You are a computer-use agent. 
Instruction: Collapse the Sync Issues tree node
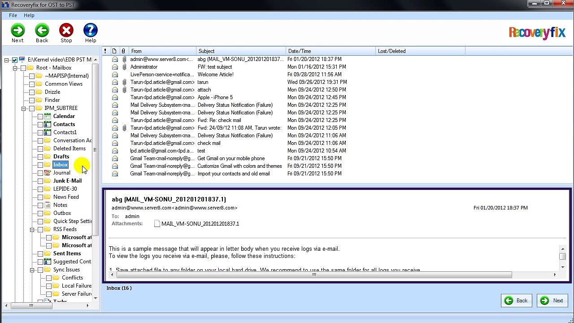(x=32, y=270)
